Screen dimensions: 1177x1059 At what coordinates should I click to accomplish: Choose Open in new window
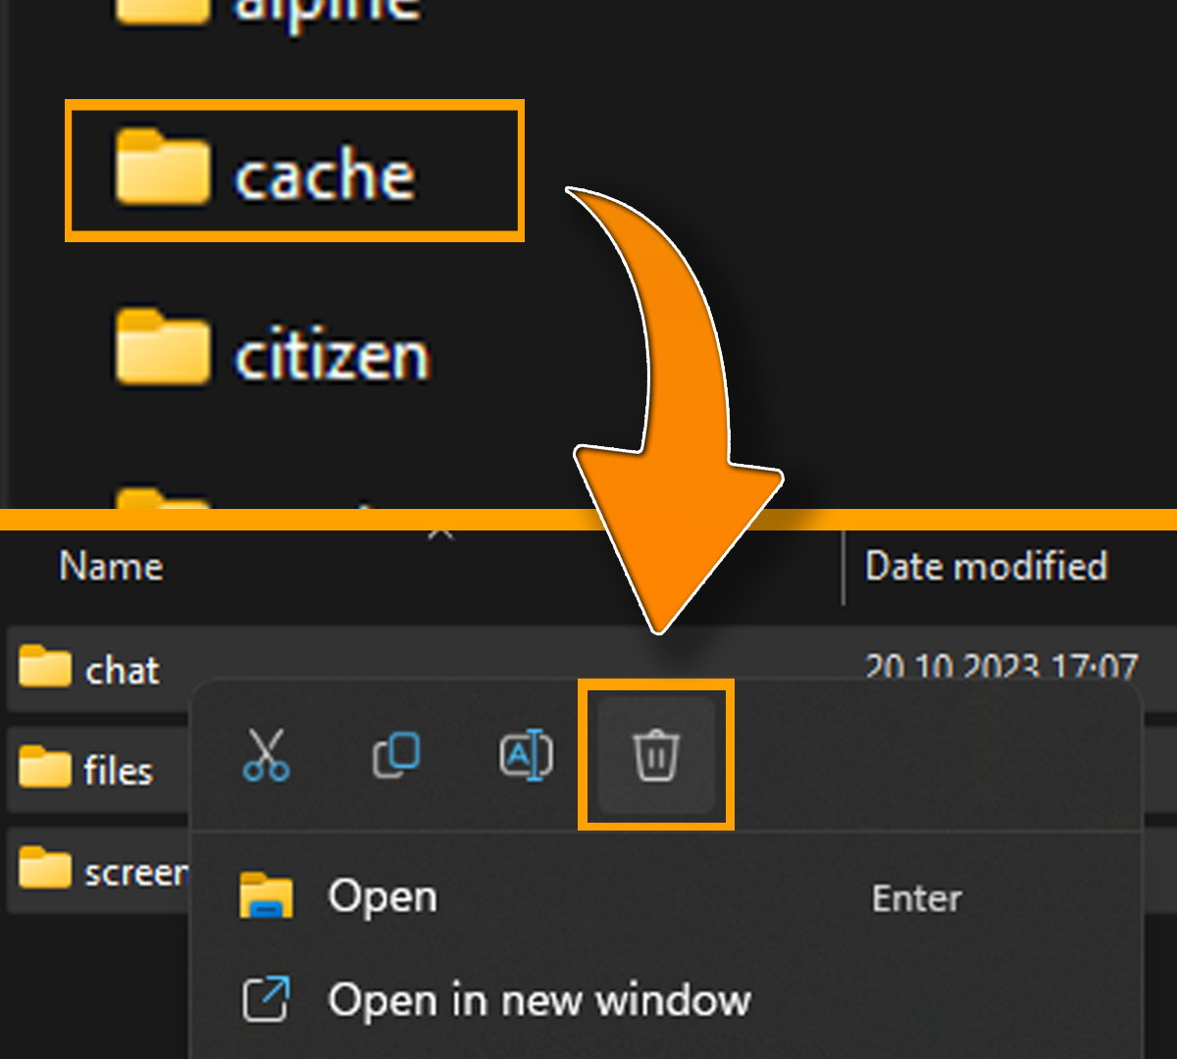tap(539, 1000)
